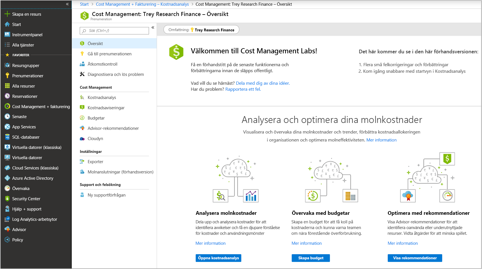
Task: Open Security Center shield icon
Action: pyautogui.click(x=7, y=199)
